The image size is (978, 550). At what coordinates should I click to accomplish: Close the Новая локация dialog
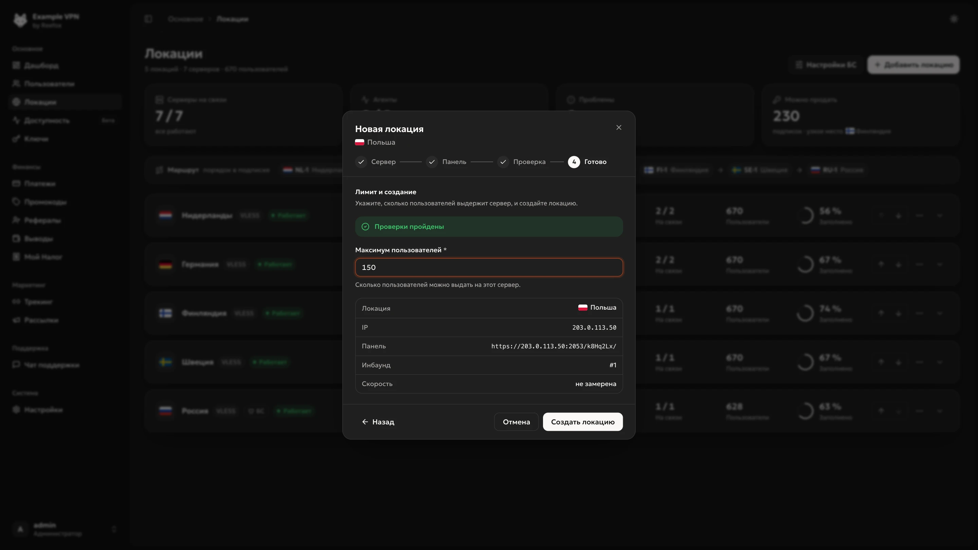[x=619, y=128]
